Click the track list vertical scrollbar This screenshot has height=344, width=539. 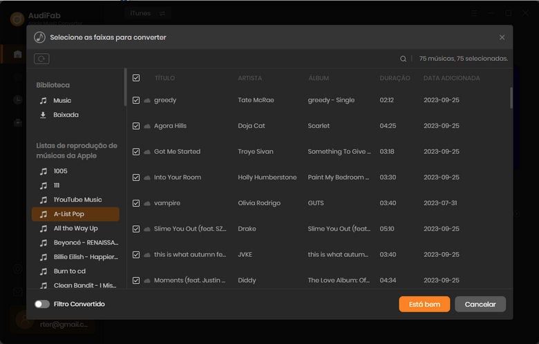pos(511,98)
